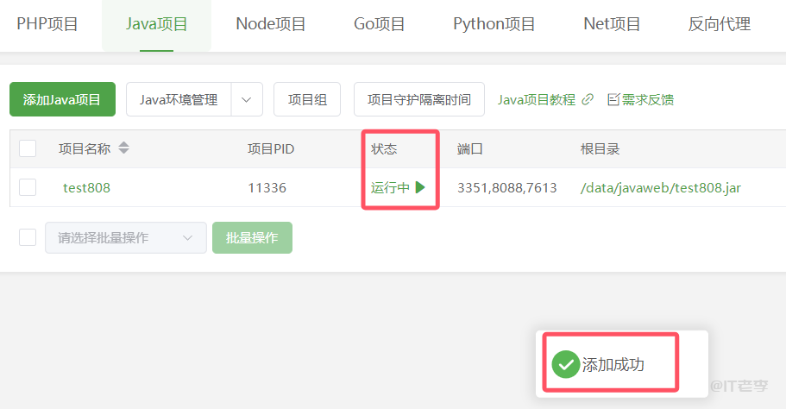Click the /data/javaweb/test808.jar root path
Image resolution: width=786 pixels, height=409 pixels.
(661, 187)
